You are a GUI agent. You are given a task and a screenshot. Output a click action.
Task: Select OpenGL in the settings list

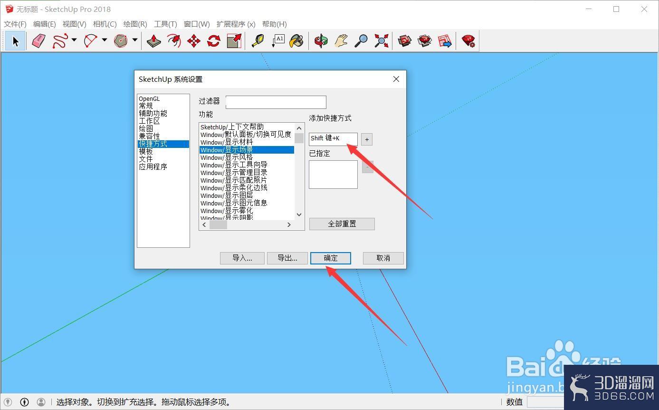tap(149, 98)
